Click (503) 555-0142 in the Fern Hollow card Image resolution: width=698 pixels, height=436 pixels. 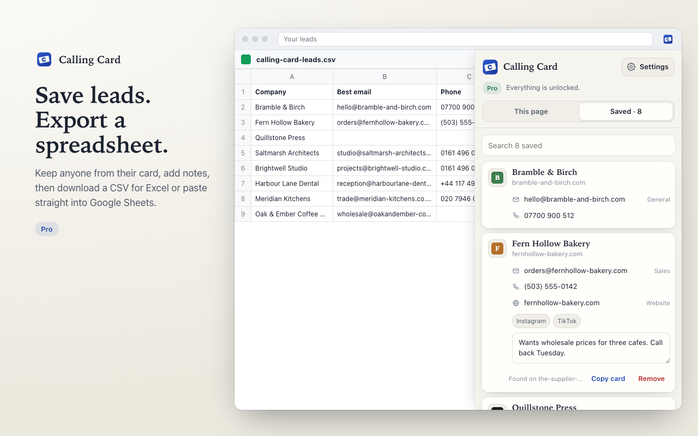point(550,287)
